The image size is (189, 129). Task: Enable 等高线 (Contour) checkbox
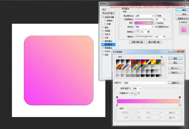[105, 21]
